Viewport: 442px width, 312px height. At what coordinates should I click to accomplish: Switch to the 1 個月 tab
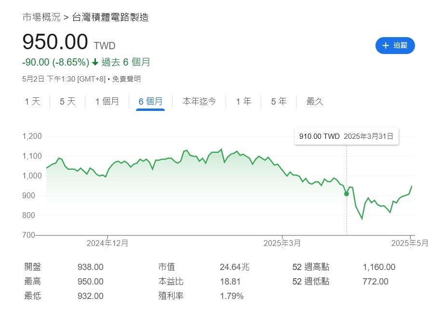pyautogui.click(x=107, y=101)
